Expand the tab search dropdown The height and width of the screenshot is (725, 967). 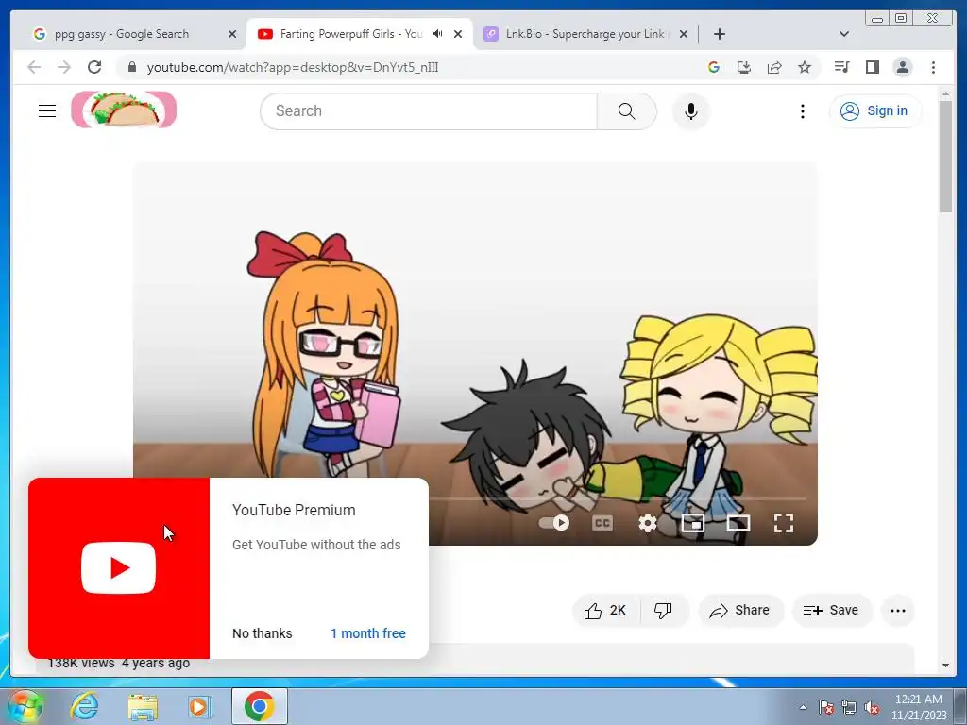pos(844,34)
